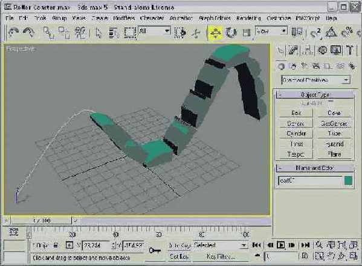Select the Helpers category icon
Screen dimensions: 362x266
(x=328, y=66)
